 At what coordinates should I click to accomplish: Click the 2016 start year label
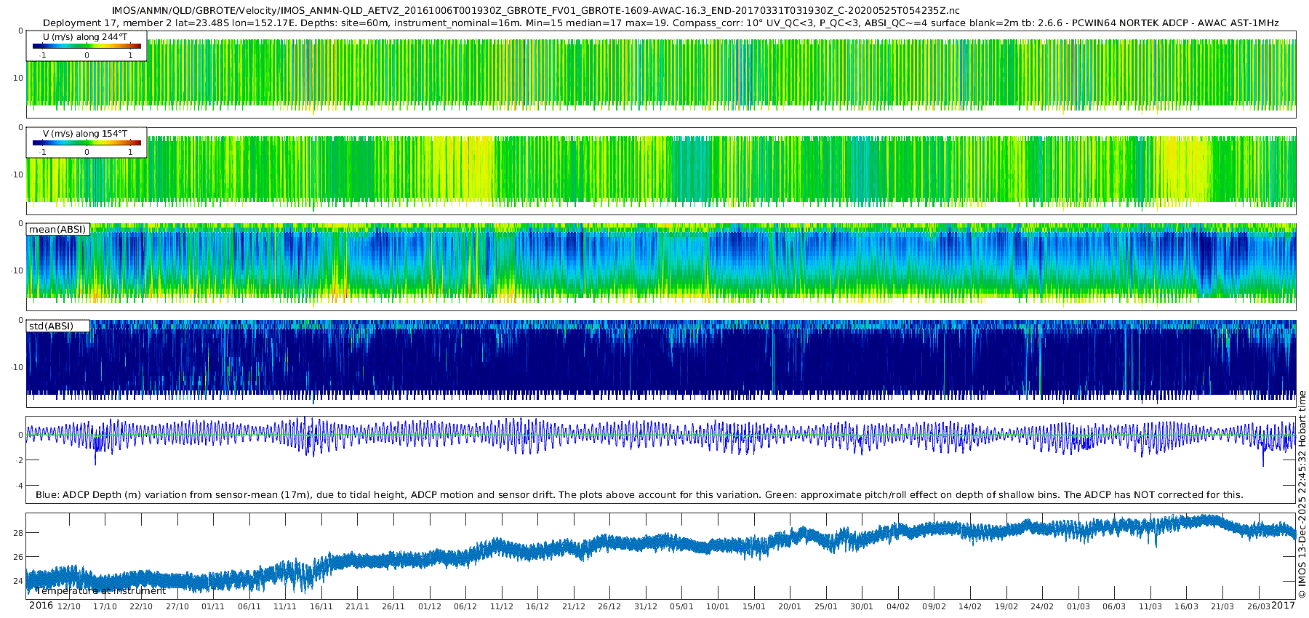pyautogui.click(x=41, y=606)
